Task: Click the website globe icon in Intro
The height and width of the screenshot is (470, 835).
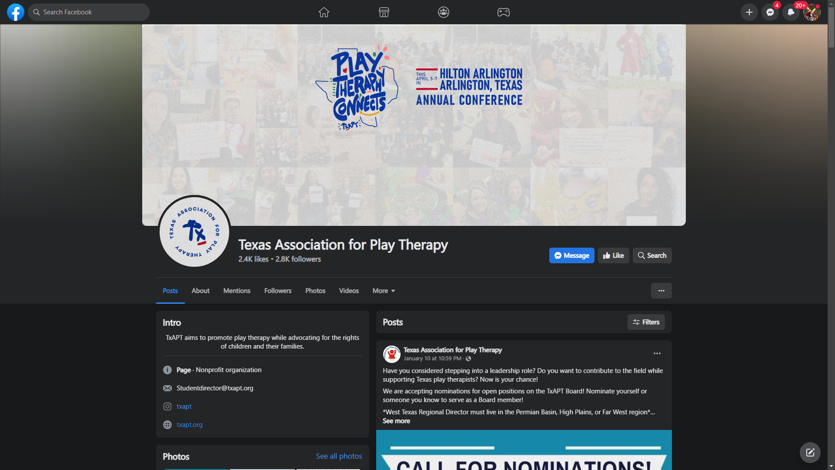Action: [x=167, y=425]
